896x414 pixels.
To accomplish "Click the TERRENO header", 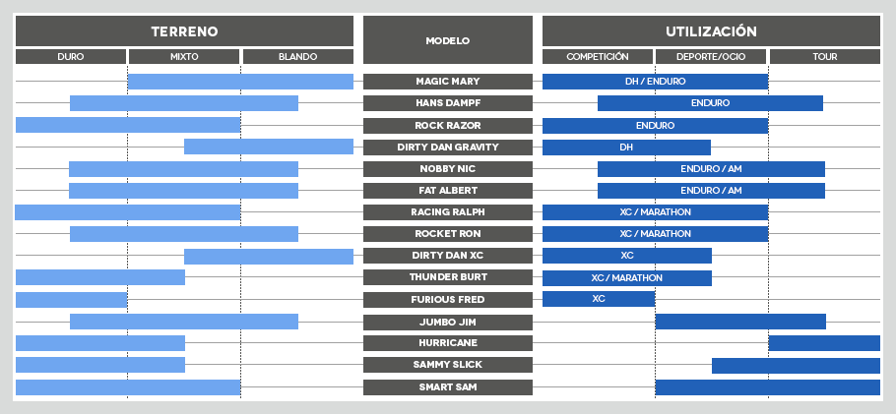I will click(184, 31).
